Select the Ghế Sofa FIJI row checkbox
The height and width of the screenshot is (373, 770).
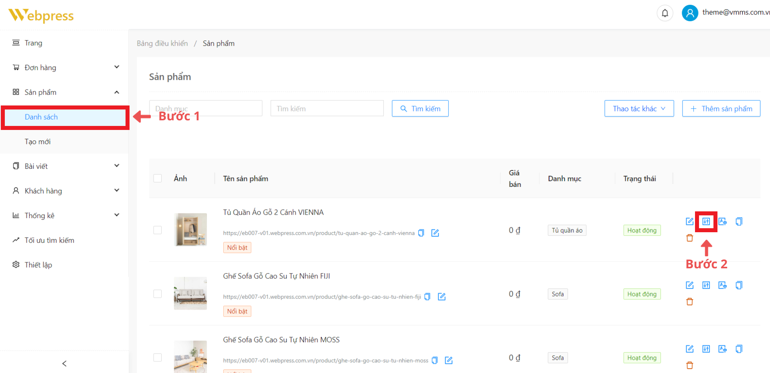point(158,294)
